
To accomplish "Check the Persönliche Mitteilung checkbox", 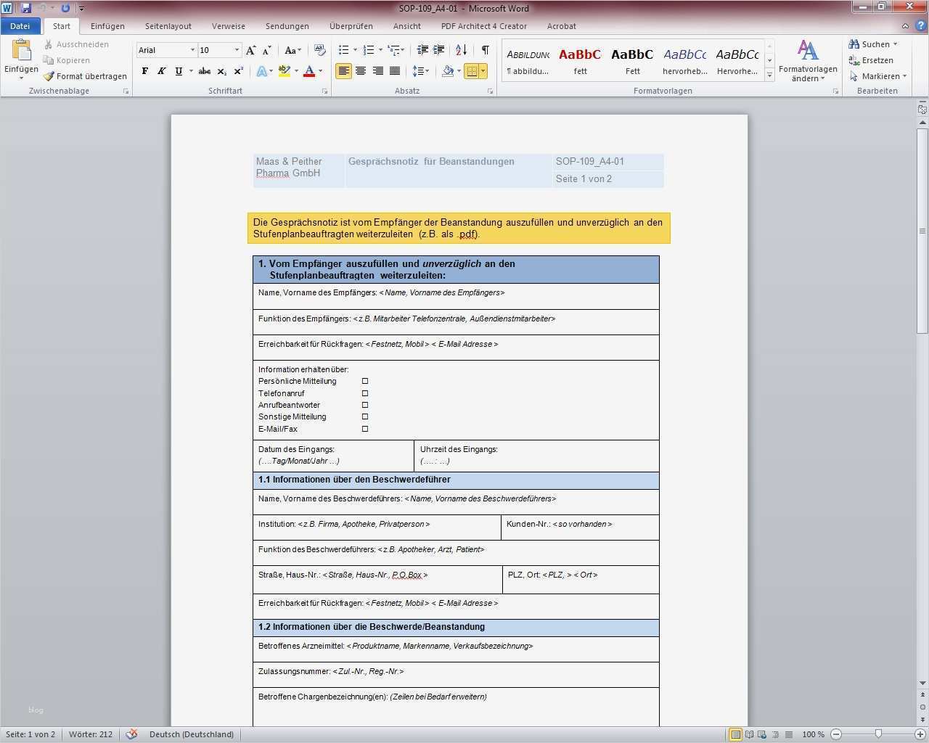I will (365, 381).
